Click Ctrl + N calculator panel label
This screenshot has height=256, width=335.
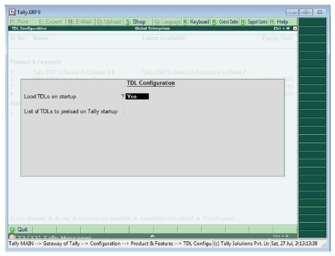(280, 236)
